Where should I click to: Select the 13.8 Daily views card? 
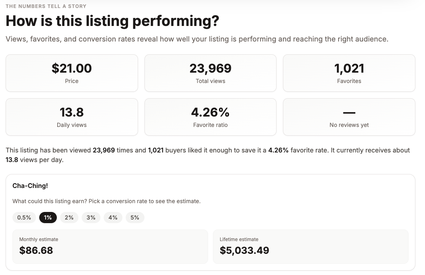[x=72, y=117]
